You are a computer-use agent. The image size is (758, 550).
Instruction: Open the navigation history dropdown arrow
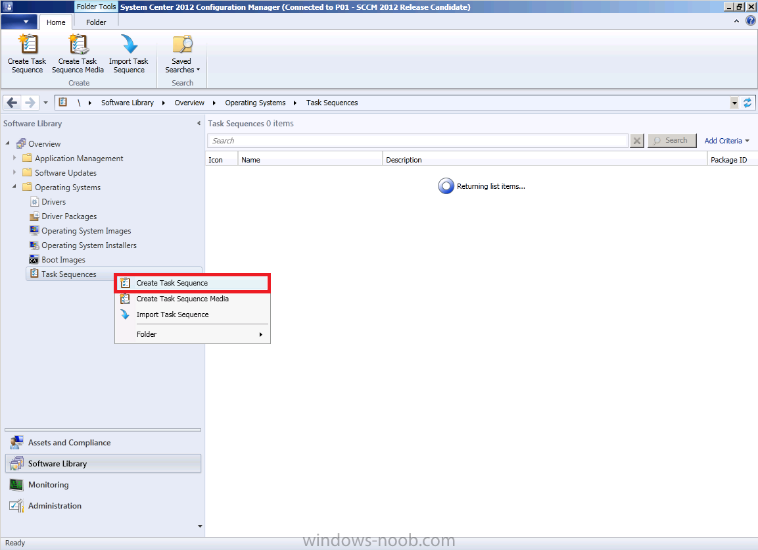click(45, 103)
